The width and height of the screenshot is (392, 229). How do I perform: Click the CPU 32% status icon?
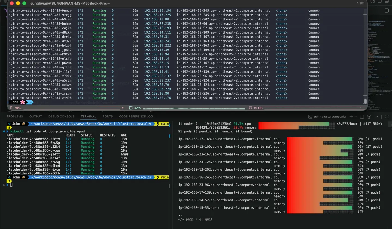pos(135,108)
